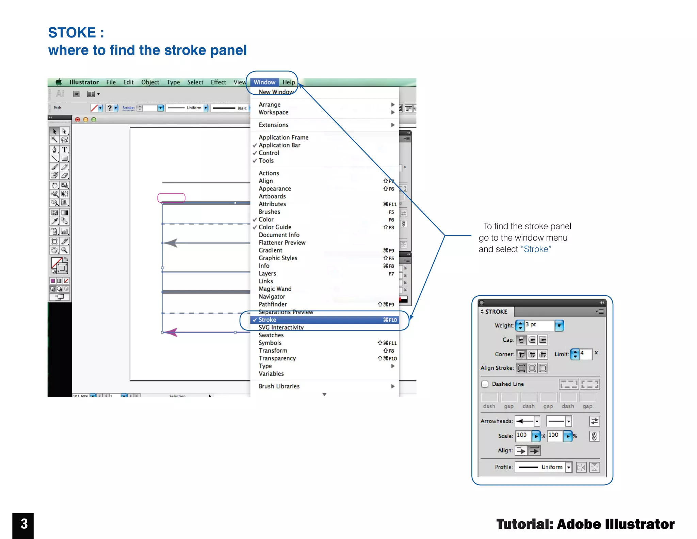The image size is (697, 539).
Task: Open the Window menu
Action: [264, 82]
